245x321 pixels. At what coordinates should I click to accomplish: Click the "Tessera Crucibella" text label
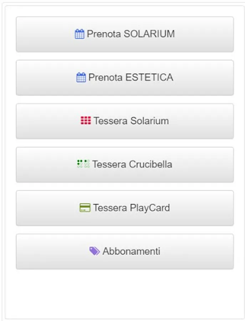[x=132, y=165]
